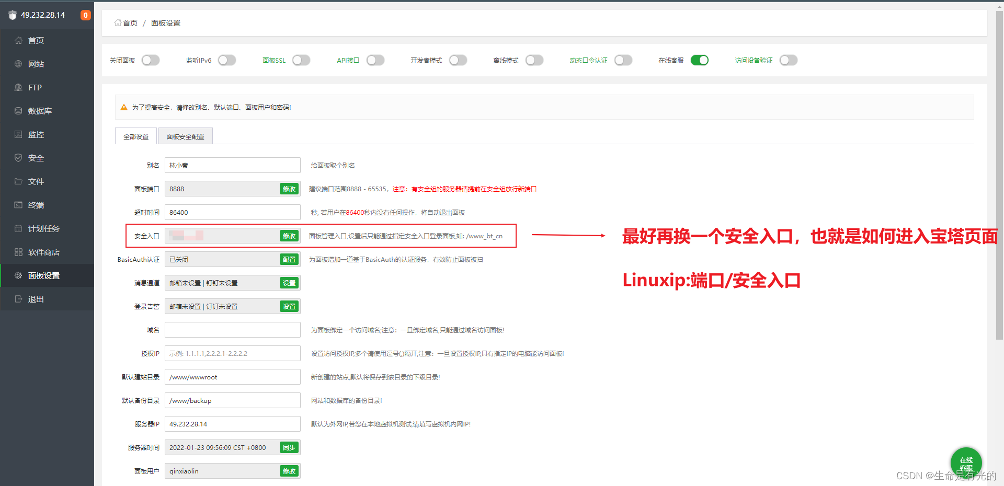Click 设置 button for 消息通道
This screenshot has width=1004, height=486.
click(289, 283)
